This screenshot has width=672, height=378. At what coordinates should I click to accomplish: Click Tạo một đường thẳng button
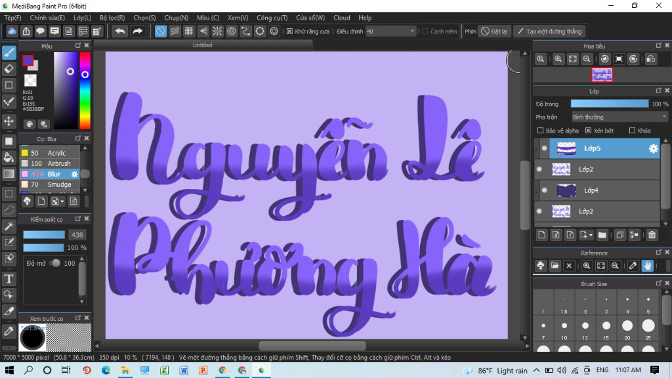click(x=549, y=31)
